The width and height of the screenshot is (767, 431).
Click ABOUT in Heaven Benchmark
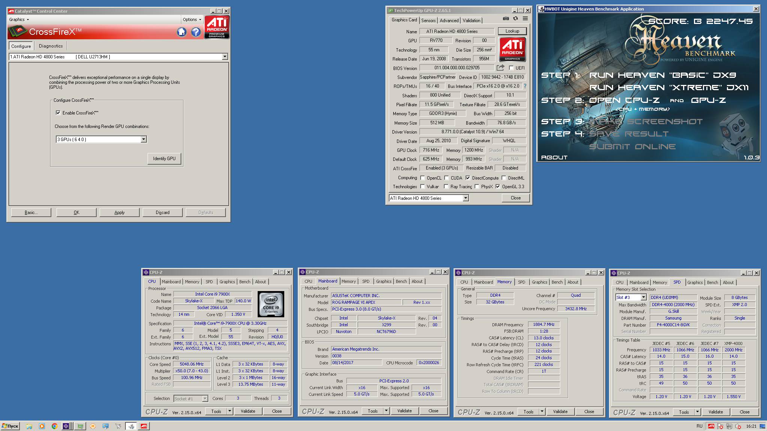(x=554, y=158)
